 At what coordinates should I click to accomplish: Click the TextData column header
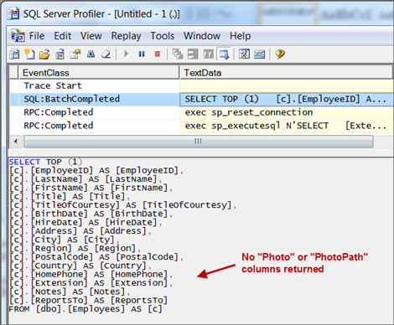point(287,73)
